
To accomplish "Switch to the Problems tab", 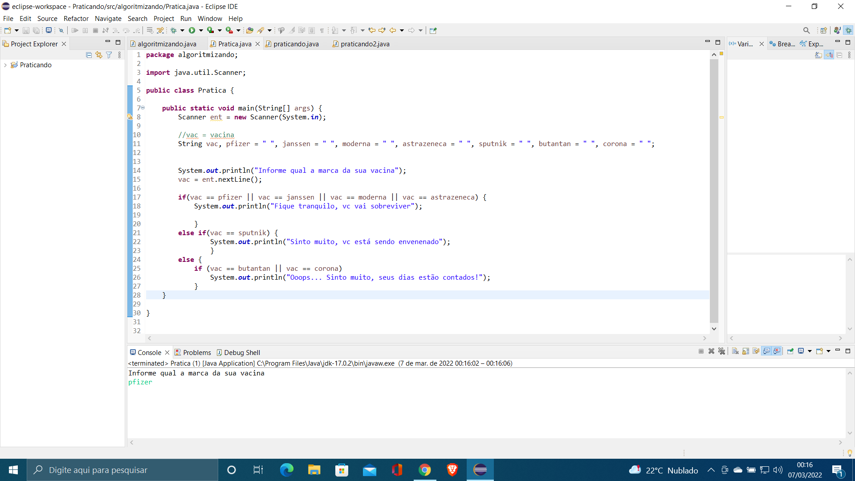I will [x=193, y=352].
